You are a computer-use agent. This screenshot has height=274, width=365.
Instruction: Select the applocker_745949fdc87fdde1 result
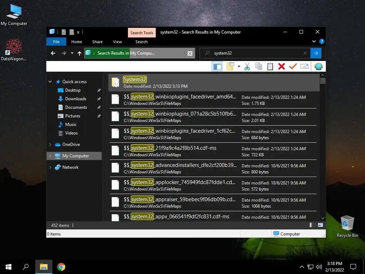[x=213, y=186]
